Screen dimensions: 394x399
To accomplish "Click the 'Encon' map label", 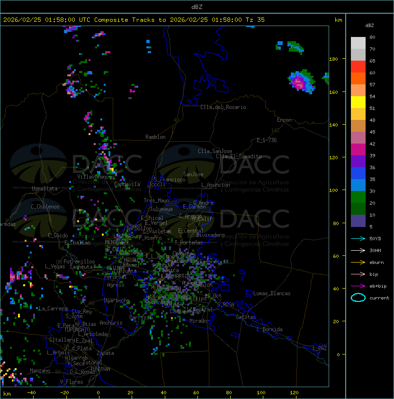I will pyautogui.click(x=284, y=120).
